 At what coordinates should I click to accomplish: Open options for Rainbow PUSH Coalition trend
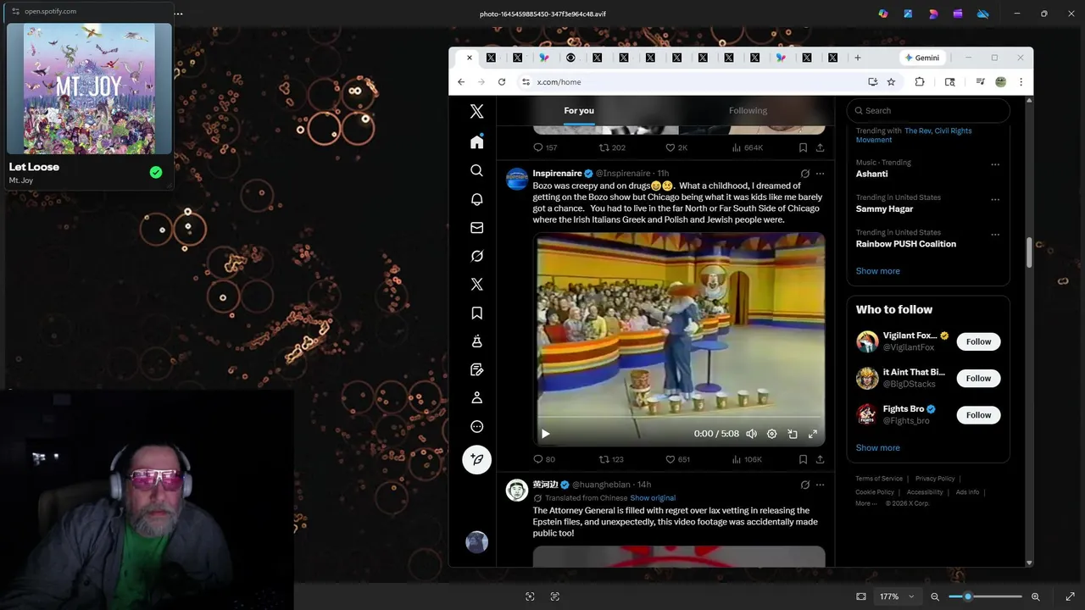(x=995, y=234)
